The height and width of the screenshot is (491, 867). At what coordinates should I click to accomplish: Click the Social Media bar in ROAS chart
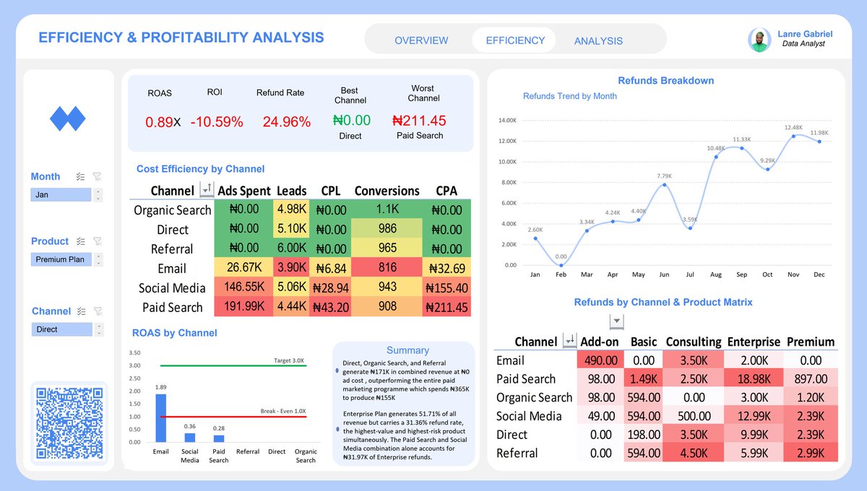tap(190, 438)
